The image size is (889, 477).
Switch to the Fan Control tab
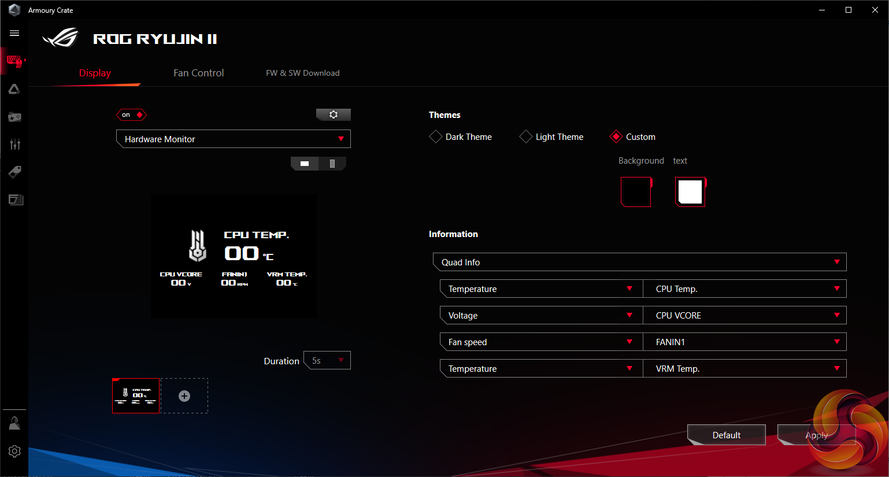[x=198, y=73]
